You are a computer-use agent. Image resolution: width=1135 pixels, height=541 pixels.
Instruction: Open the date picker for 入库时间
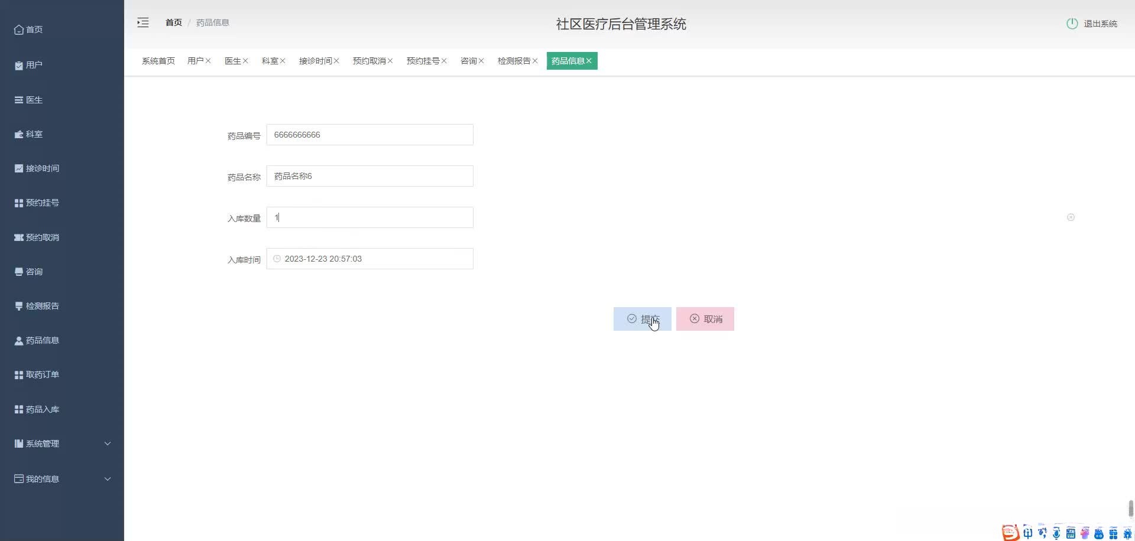coord(370,258)
